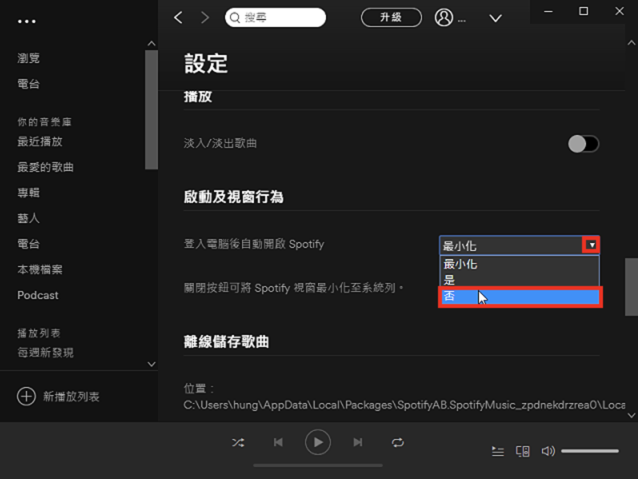Image resolution: width=638 pixels, height=479 pixels.
Task: Open 專輯 in the sidebar
Action: tap(28, 192)
